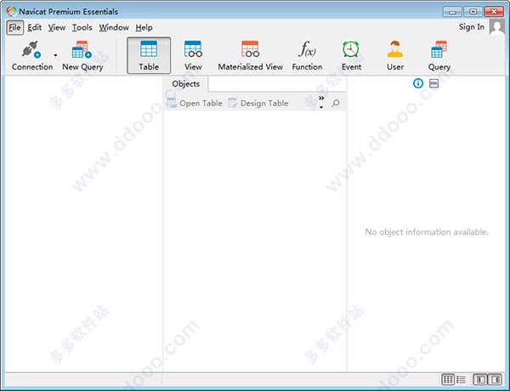
Task: Select the Objects tab
Action: coord(185,84)
